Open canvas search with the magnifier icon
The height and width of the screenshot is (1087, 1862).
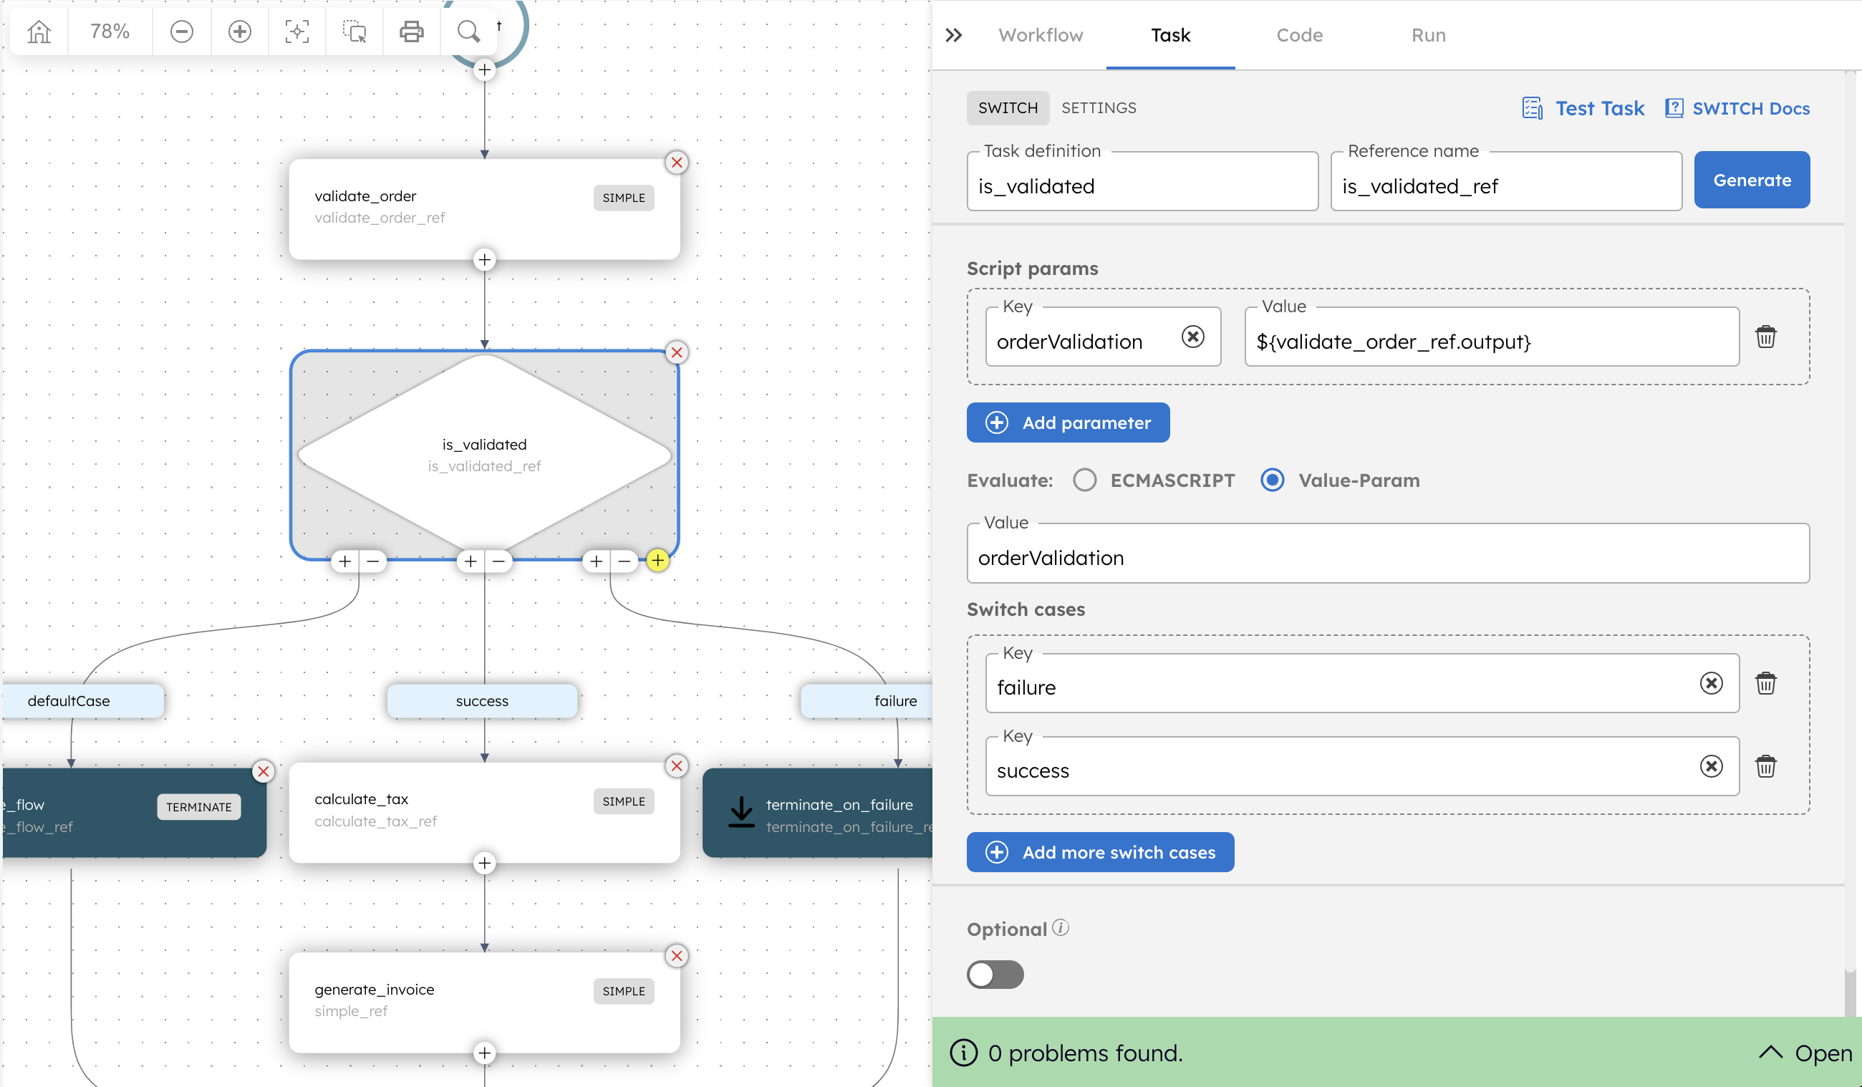468,31
